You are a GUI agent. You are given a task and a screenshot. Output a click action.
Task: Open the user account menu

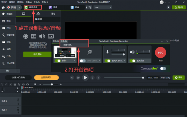[163, 2]
